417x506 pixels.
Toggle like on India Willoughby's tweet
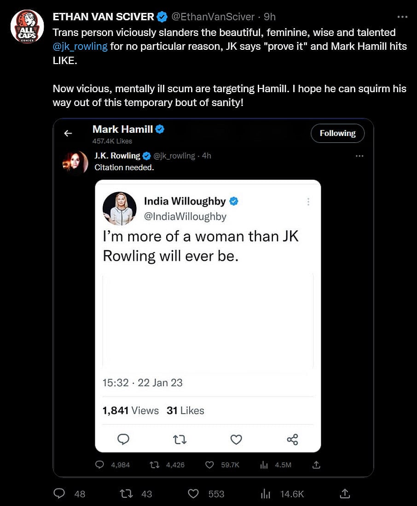[236, 439]
